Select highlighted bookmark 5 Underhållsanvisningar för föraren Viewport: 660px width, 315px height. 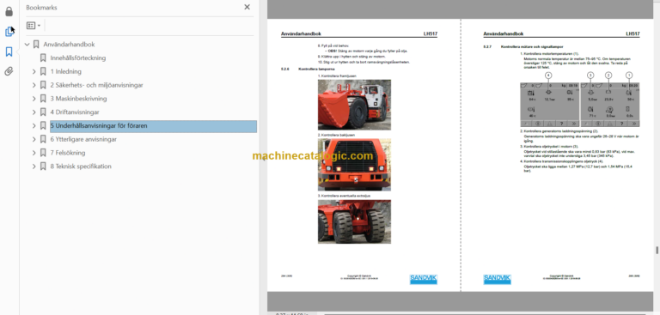[x=153, y=126]
